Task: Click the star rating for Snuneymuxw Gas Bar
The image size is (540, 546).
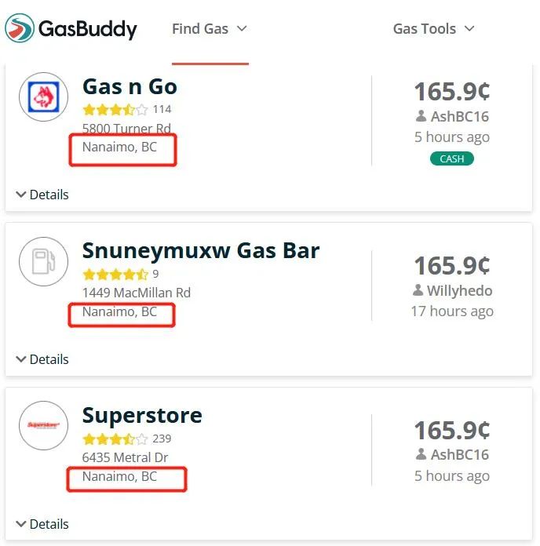Action: pos(115,275)
